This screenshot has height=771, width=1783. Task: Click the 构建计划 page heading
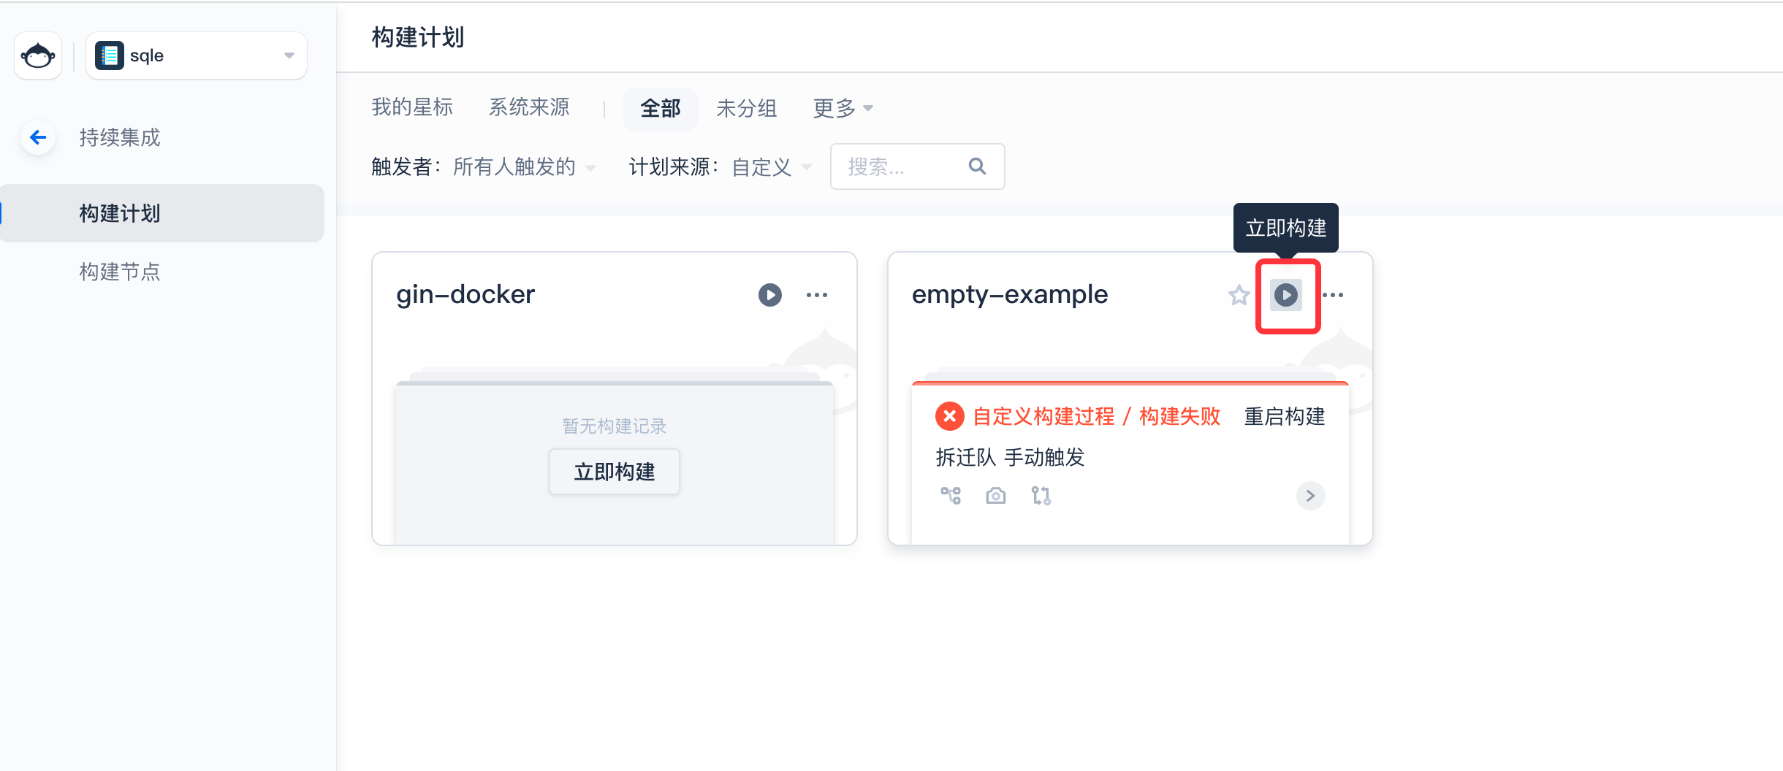[418, 37]
